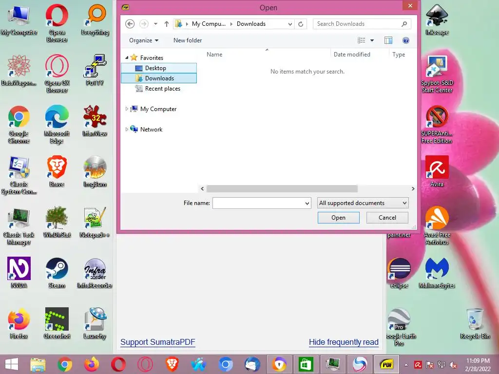The width and height of the screenshot is (499, 374).
Task: Click InfraRecorder desktop icon
Action: (x=95, y=272)
